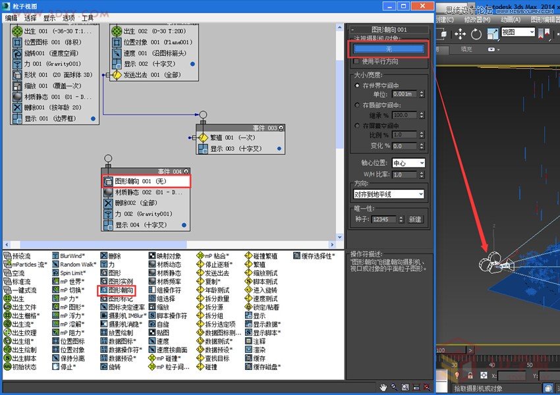This screenshot has height=395, width=560.
Task: Enable the 使用平行方向 checkbox
Action: point(355,62)
